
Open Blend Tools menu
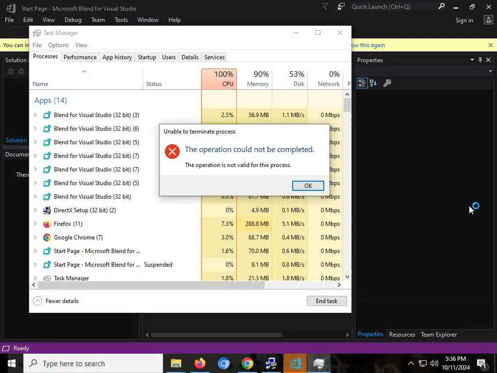[x=121, y=19]
